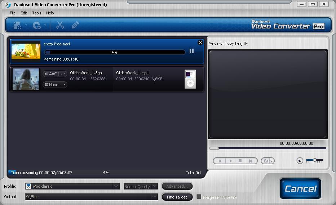This screenshot has height=205, width=336.
Task: Open the Help menu
Action: point(50,13)
